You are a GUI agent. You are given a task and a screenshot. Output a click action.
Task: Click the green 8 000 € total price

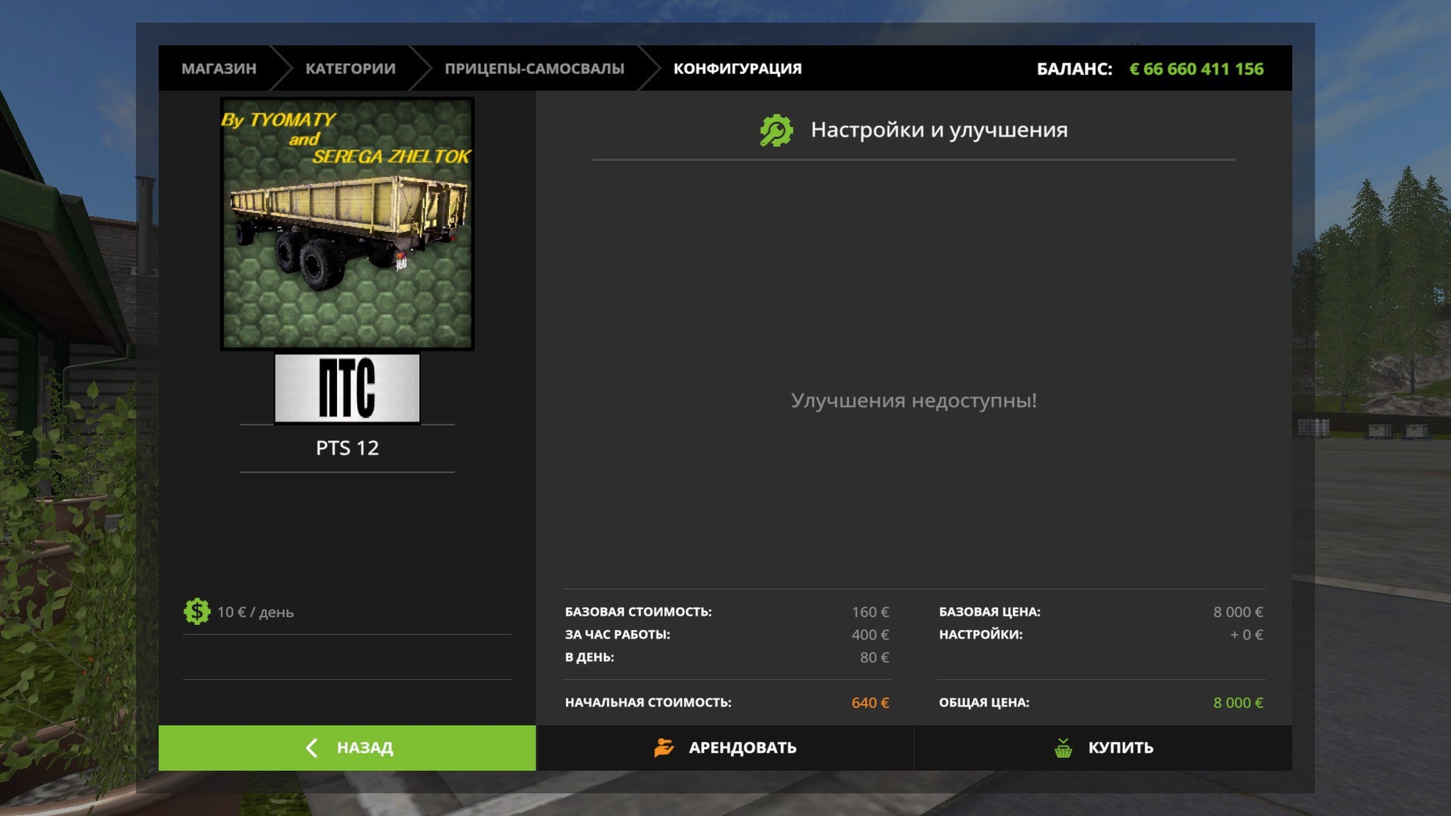click(x=1237, y=702)
